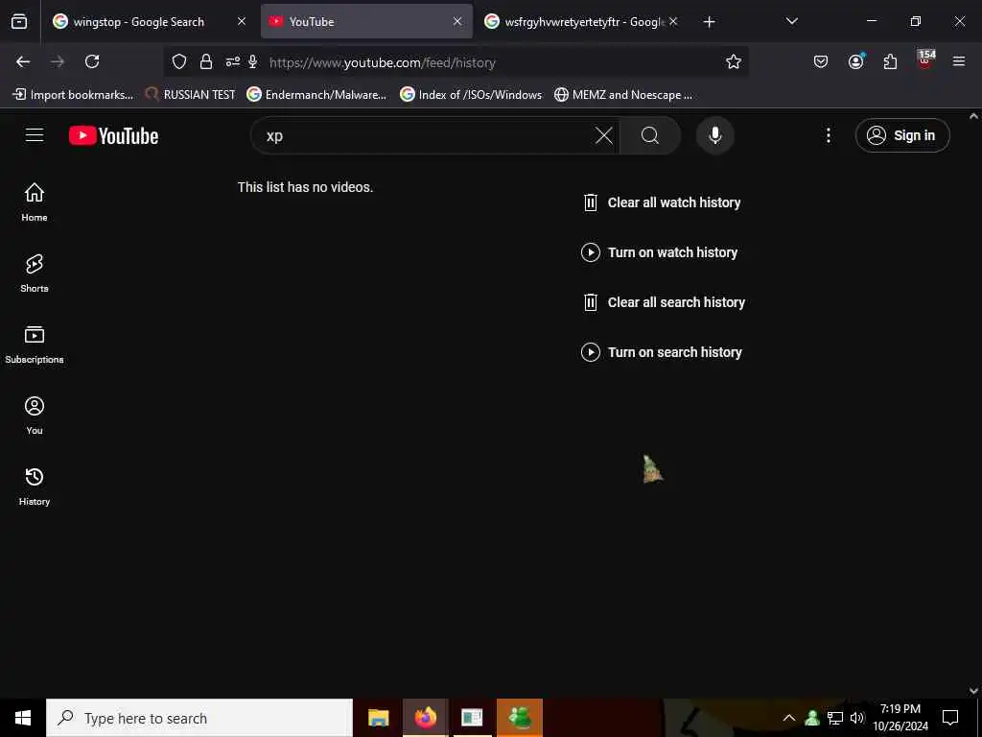Focus the YouTube search field containing xp

426,135
